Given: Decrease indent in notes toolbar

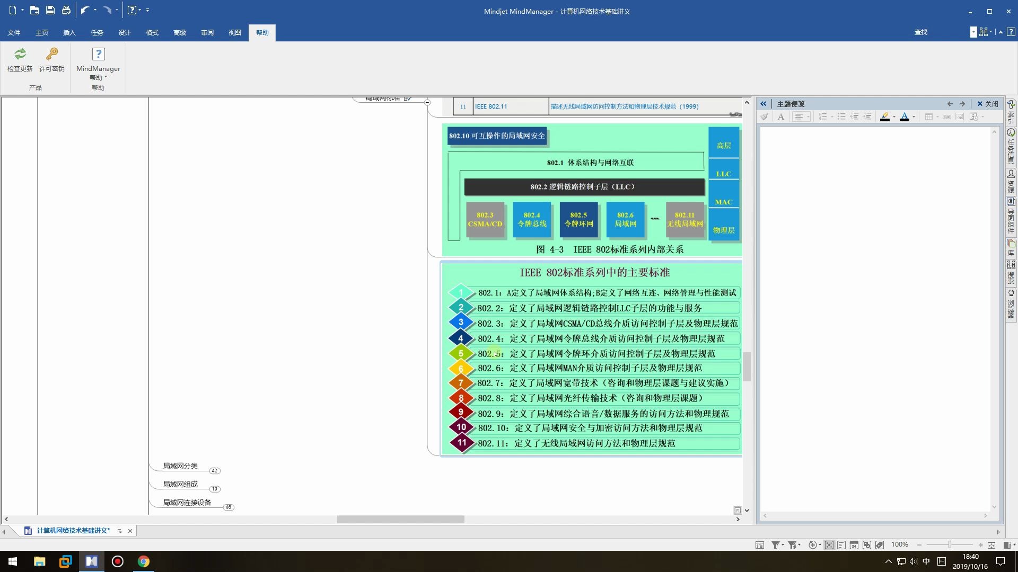Looking at the screenshot, I should 855,117.
